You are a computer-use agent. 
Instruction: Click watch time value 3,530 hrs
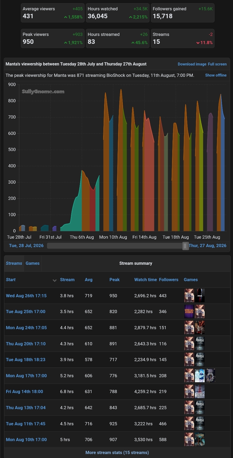(x=143, y=440)
